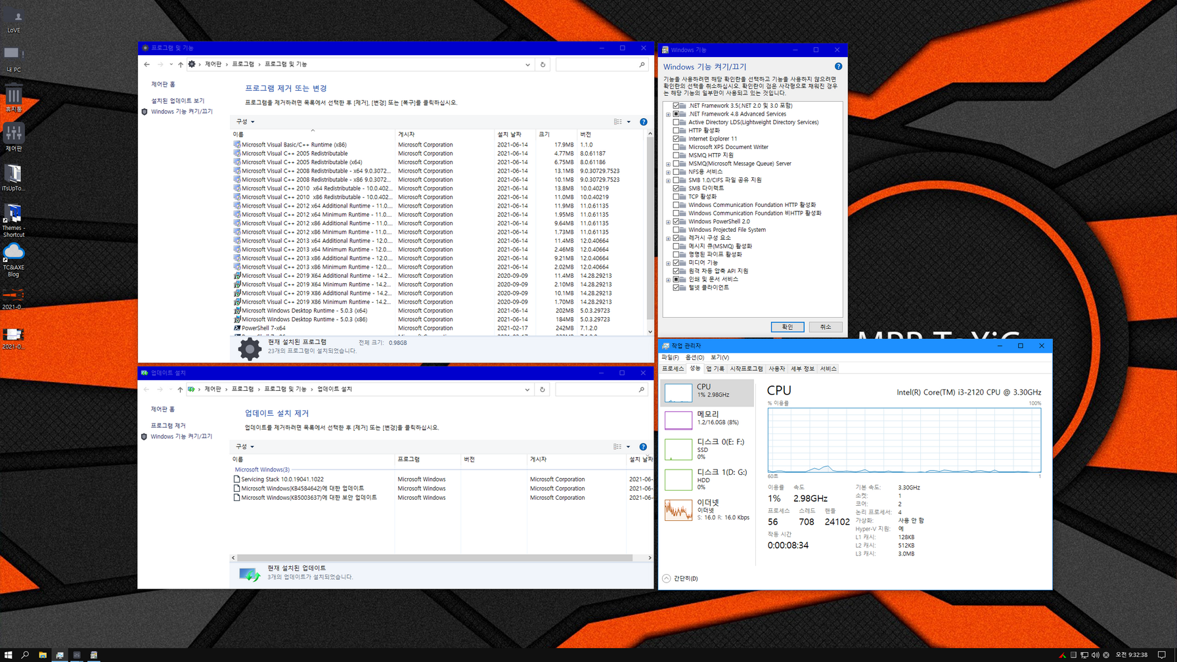Screen dimensions: 1177x662
Task: Enable Microsoft XPS Document Writer checkbox
Action: tap(677, 147)
